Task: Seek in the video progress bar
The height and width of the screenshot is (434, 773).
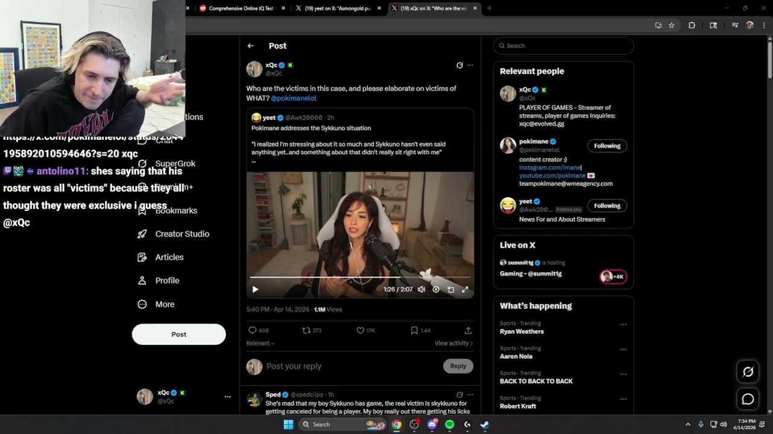Action: click(x=361, y=277)
